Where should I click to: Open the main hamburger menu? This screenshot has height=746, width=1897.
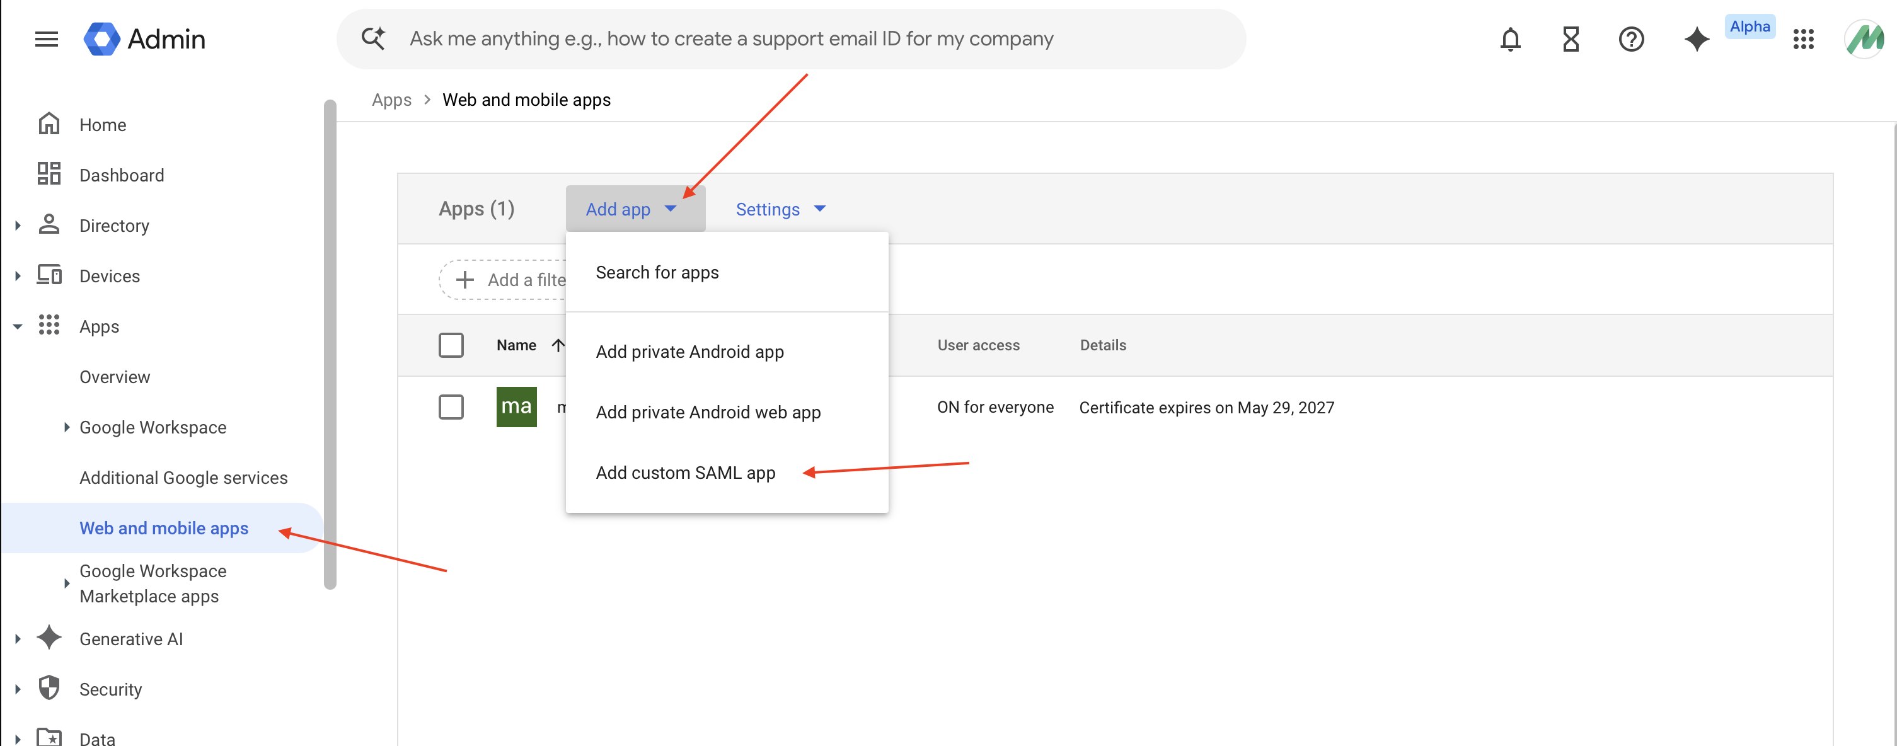point(47,39)
